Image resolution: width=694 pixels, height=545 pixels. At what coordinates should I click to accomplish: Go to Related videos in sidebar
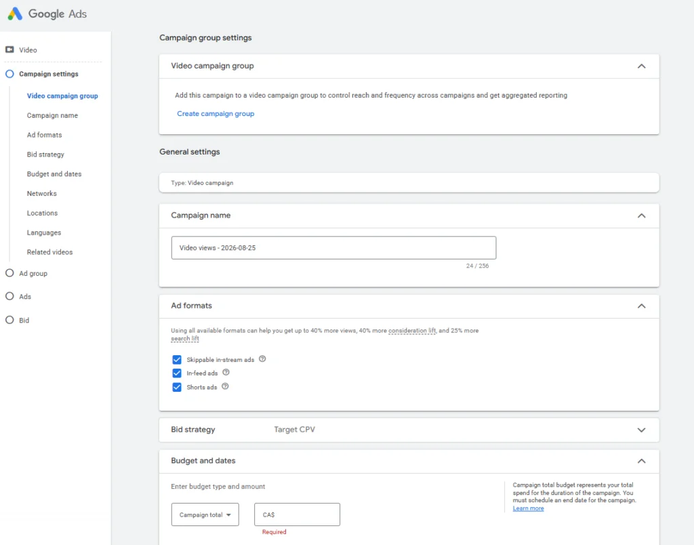click(49, 252)
